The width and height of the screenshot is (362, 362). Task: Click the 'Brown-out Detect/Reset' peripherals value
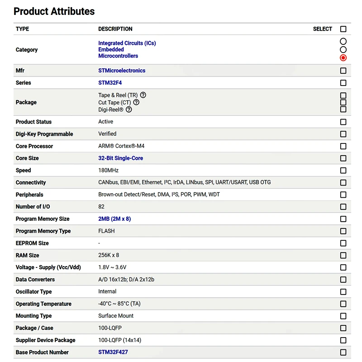click(x=127, y=195)
